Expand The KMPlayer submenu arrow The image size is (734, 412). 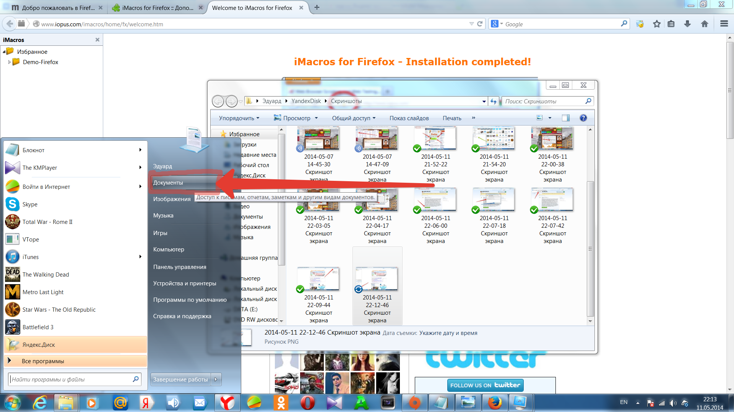(x=140, y=167)
